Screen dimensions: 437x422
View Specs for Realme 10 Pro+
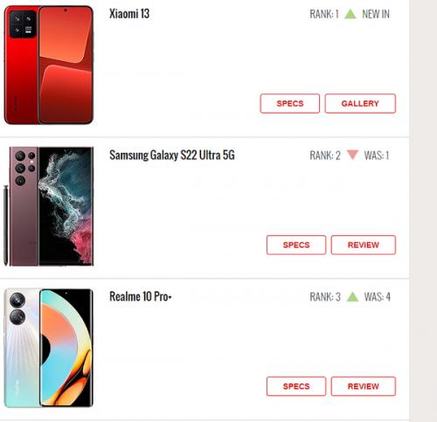tap(296, 386)
